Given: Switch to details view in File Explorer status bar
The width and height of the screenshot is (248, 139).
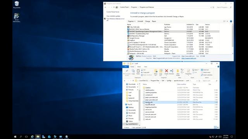Looking at the screenshot, I should coord(215,127).
